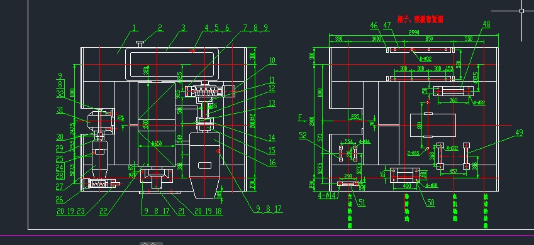Click the 254 dimension near part 52

pos(348,141)
